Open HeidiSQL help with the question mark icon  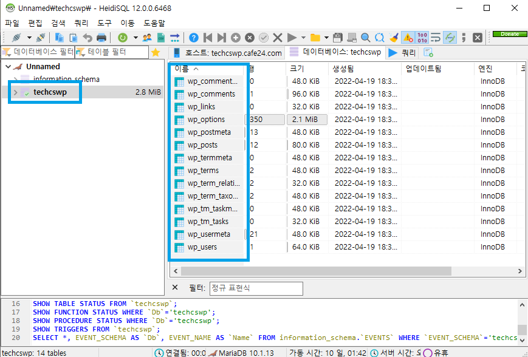193,38
